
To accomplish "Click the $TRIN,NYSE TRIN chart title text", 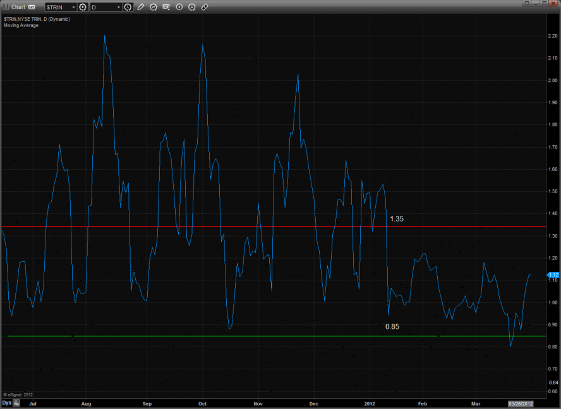I will pyautogui.click(x=37, y=19).
